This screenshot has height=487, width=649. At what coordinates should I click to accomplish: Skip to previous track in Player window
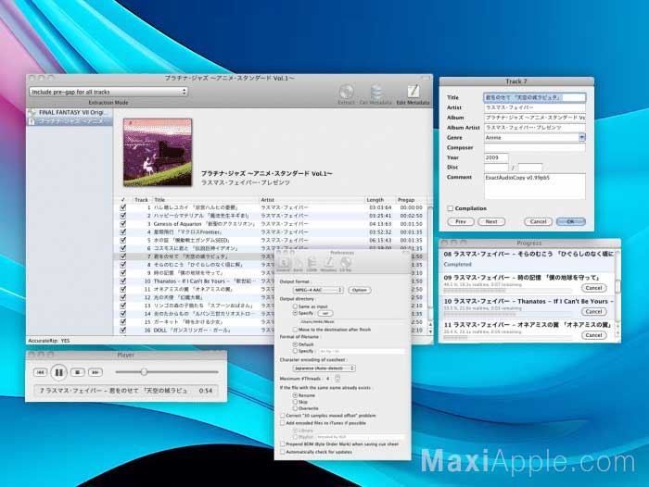(x=40, y=372)
